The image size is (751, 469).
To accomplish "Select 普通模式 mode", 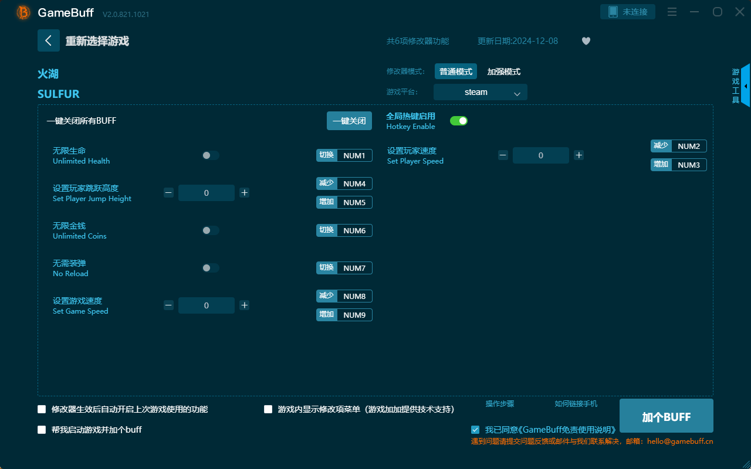I will pos(455,71).
